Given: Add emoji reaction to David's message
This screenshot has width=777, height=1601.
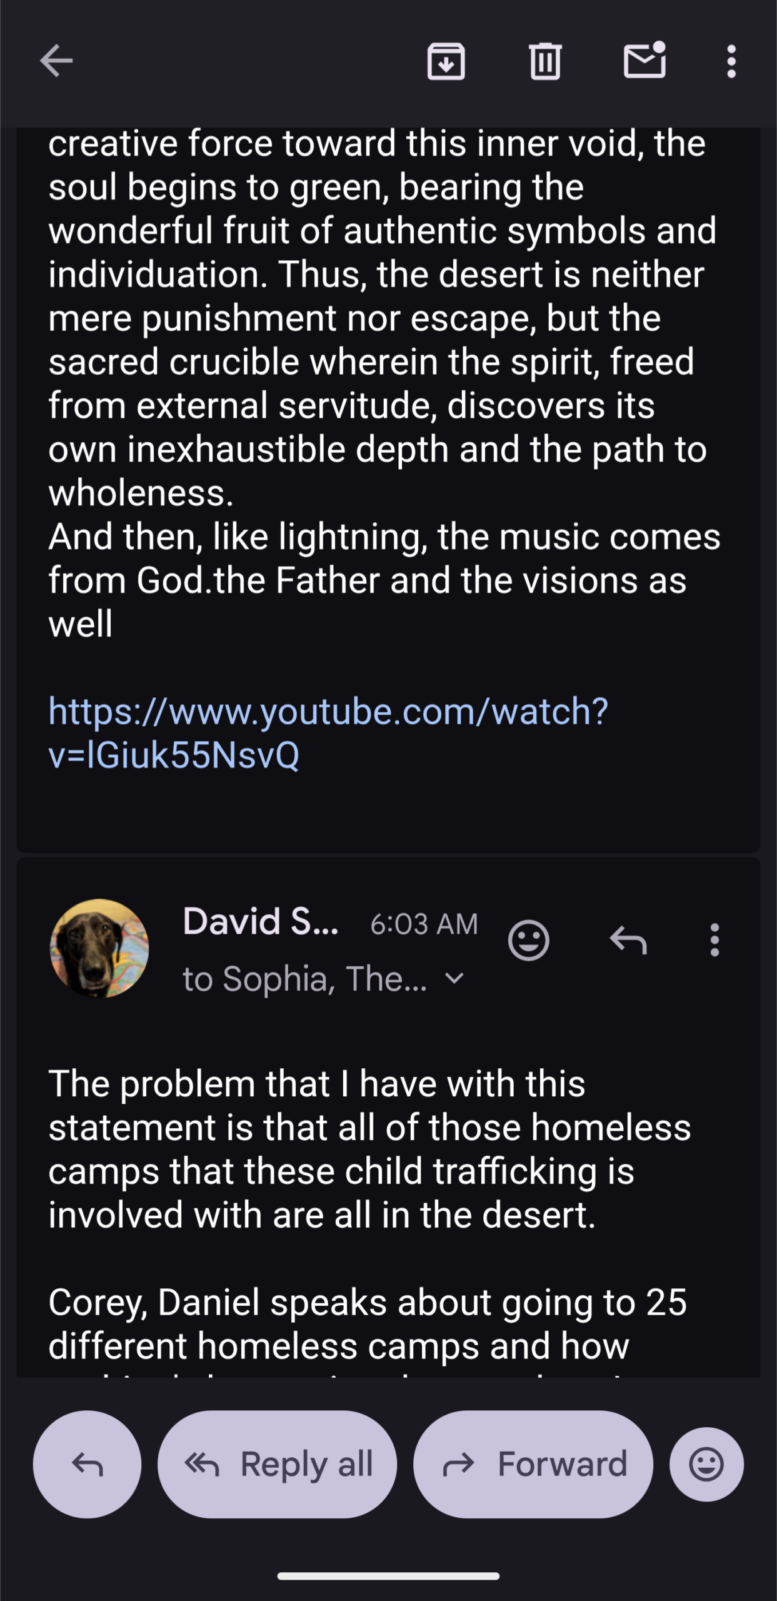Looking at the screenshot, I should [528, 940].
